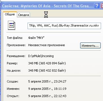This screenshot has width=103, height=101.
Task: Click the Изменен label
Action: [x=13, y=89]
